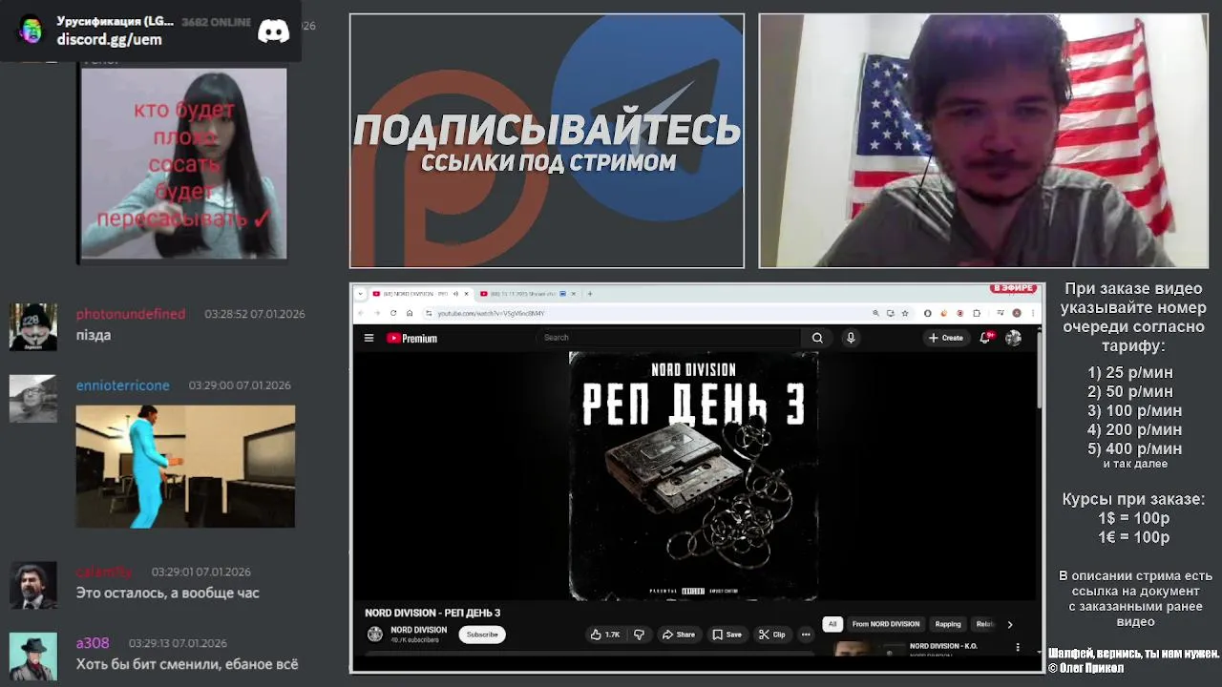
Task: Reload the YouTube page
Action: (x=393, y=313)
